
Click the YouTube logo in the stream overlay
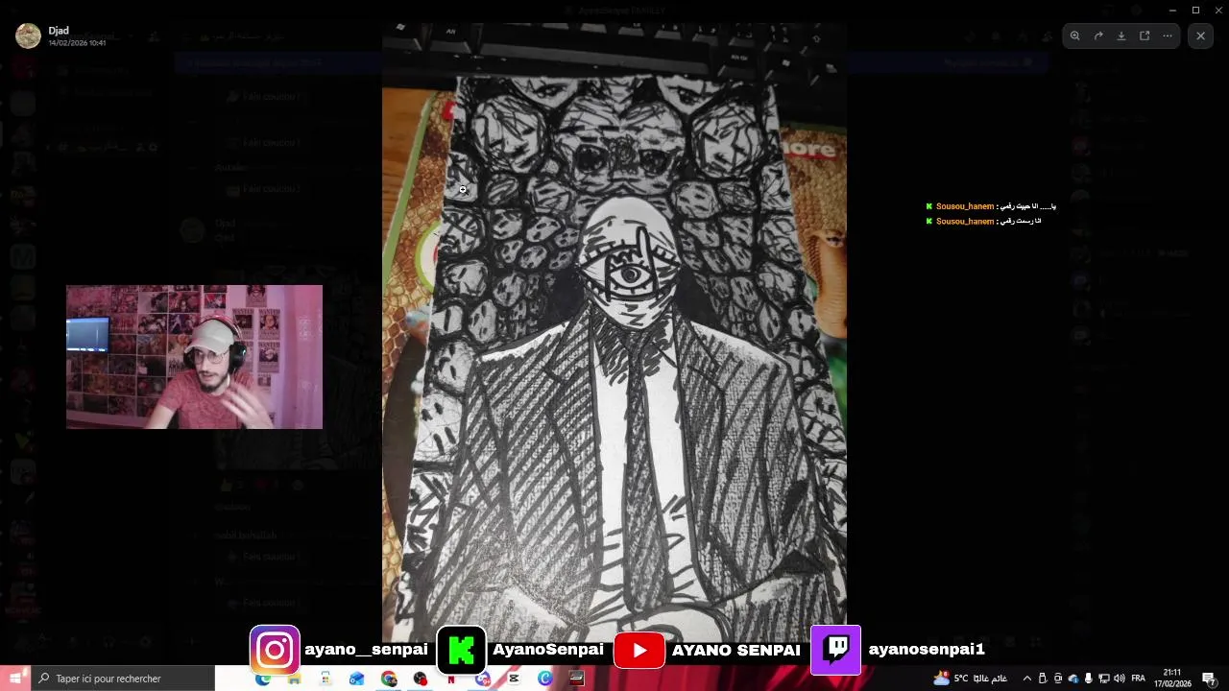click(639, 651)
